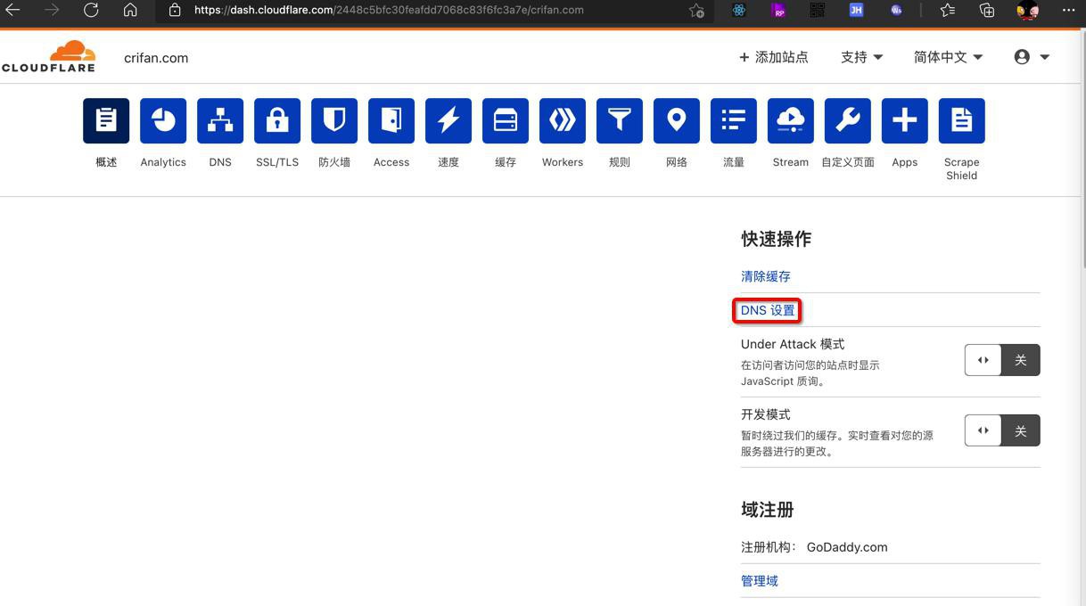Open the Caching (缓存) drive icon
The width and height of the screenshot is (1086, 606).
tap(506, 120)
